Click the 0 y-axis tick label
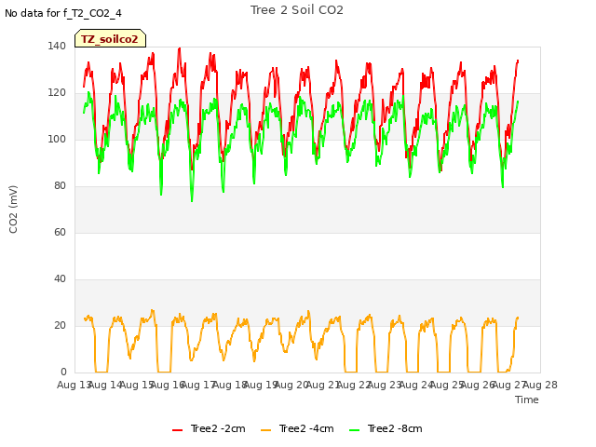The height and width of the screenshot is (447, 596). tap(63, 372)
